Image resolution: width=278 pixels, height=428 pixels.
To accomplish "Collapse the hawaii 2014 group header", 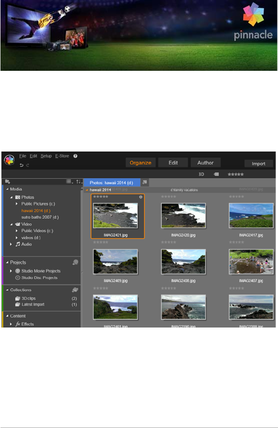I will [87, 190].
